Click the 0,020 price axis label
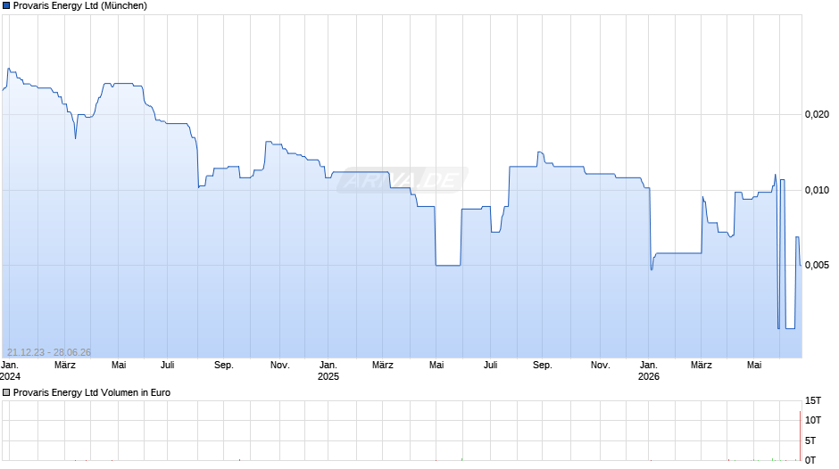The image size is (839, 469). pos(817,114)
